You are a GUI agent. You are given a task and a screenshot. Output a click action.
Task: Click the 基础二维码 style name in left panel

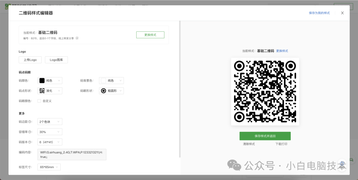click(x=48, y=32)
